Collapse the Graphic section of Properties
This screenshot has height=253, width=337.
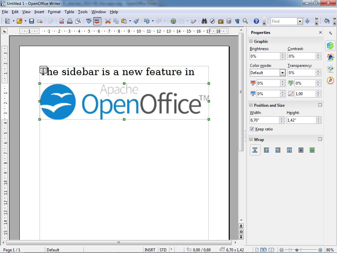pyautogui.click(x=251, y=41)
